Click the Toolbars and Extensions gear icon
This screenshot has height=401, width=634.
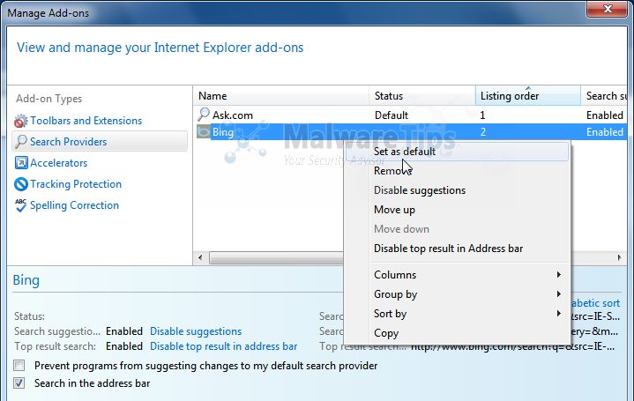[21, 121]
